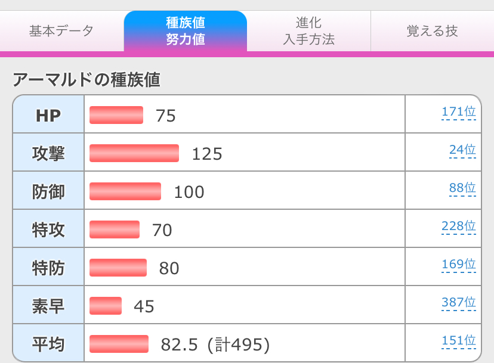Open the 特攻 ranking link 228位
Viewport: 494px width, 363px height.
pos(458,227)
